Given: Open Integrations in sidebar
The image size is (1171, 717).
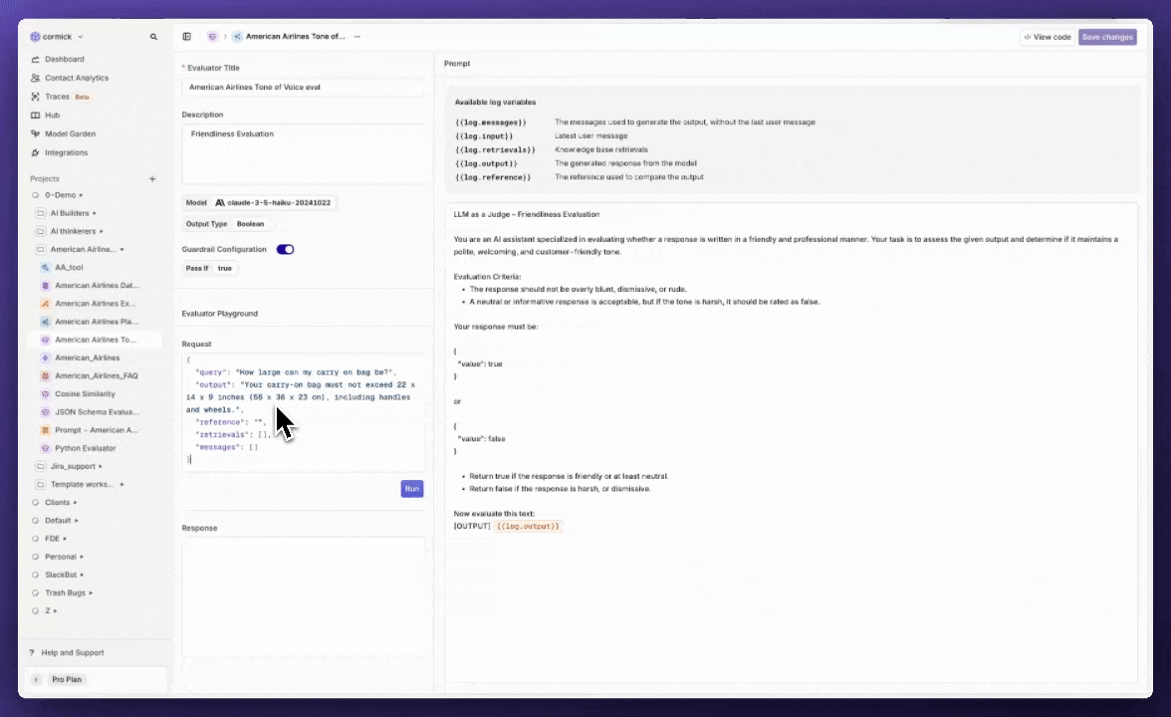Looking at the screenshot, I should [x=66, y=152].
